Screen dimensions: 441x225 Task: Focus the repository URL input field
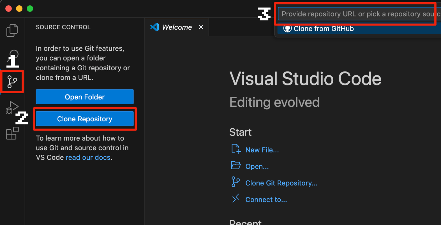[x=359, y=14]
